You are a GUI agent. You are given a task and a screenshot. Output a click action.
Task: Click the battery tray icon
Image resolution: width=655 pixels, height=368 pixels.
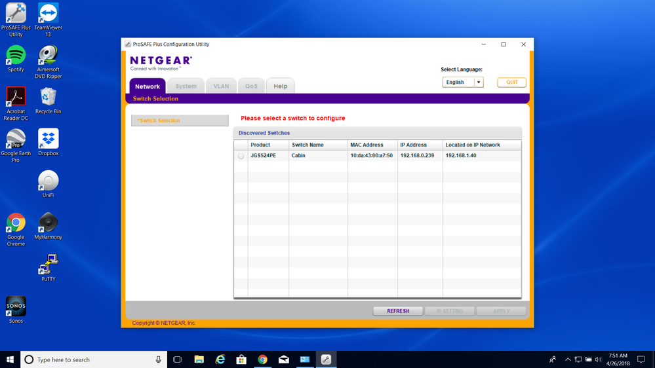(x=588, y=359)
